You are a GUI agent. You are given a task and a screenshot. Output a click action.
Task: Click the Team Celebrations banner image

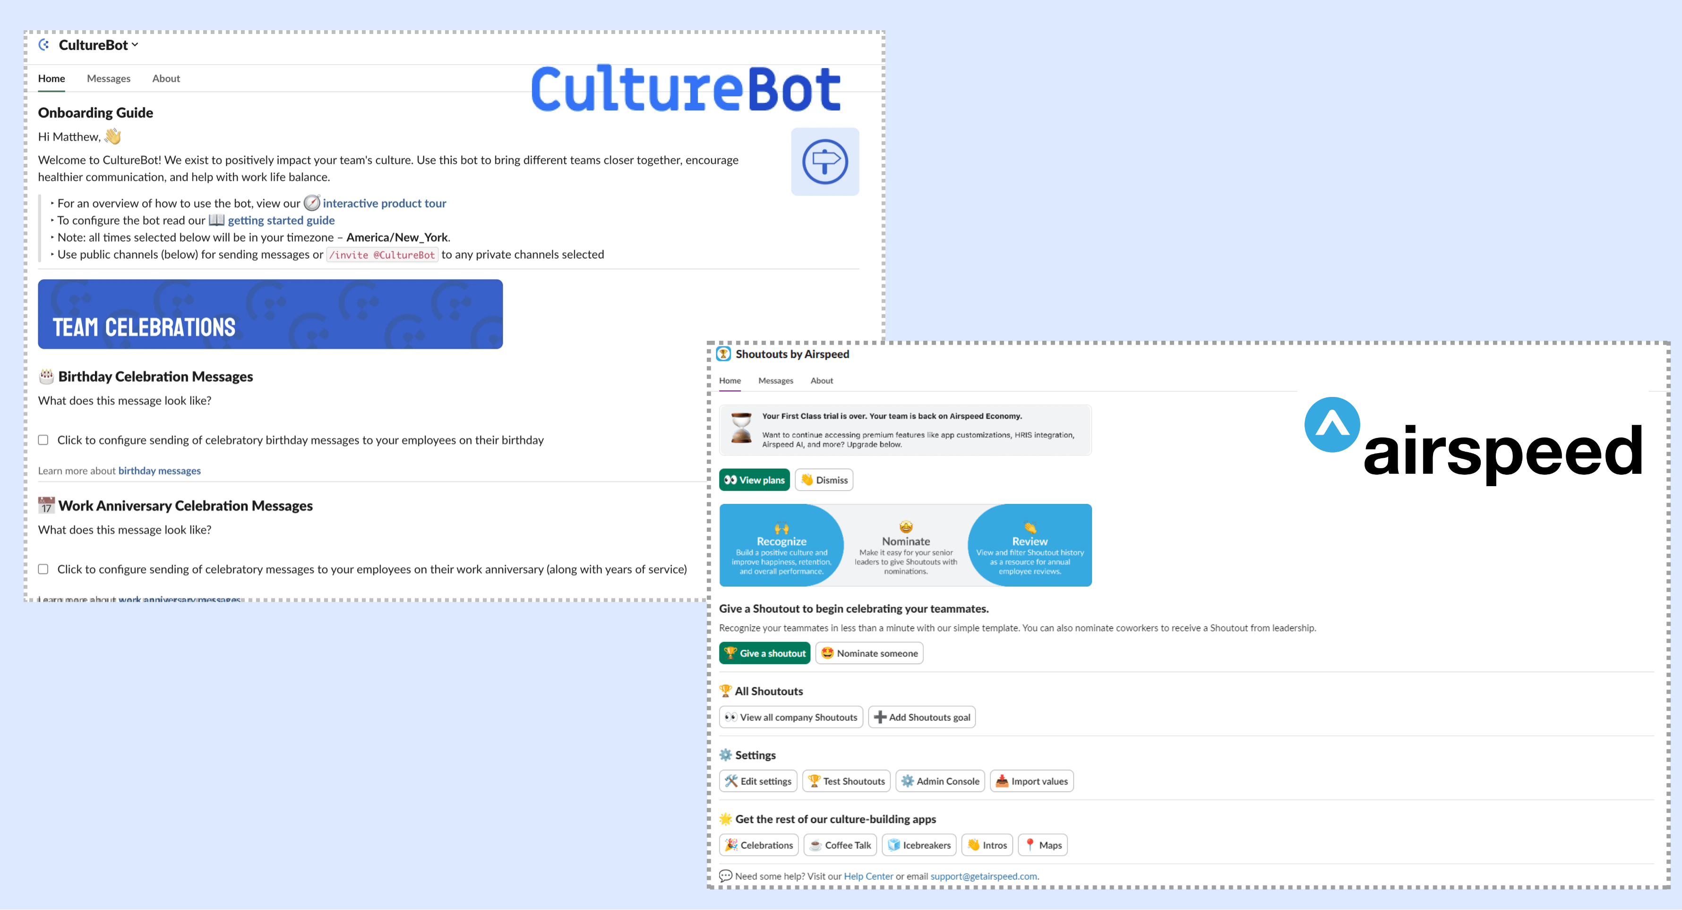point(270,314)
